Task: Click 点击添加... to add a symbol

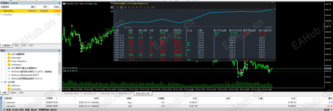Action: click(x=9, y=14)
